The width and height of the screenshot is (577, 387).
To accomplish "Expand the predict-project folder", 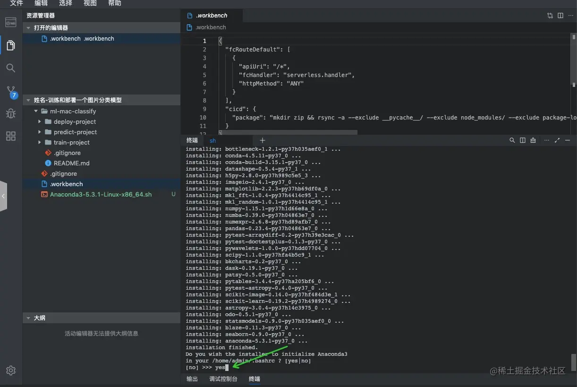I will pyautogui.click(x=40, y=132).
